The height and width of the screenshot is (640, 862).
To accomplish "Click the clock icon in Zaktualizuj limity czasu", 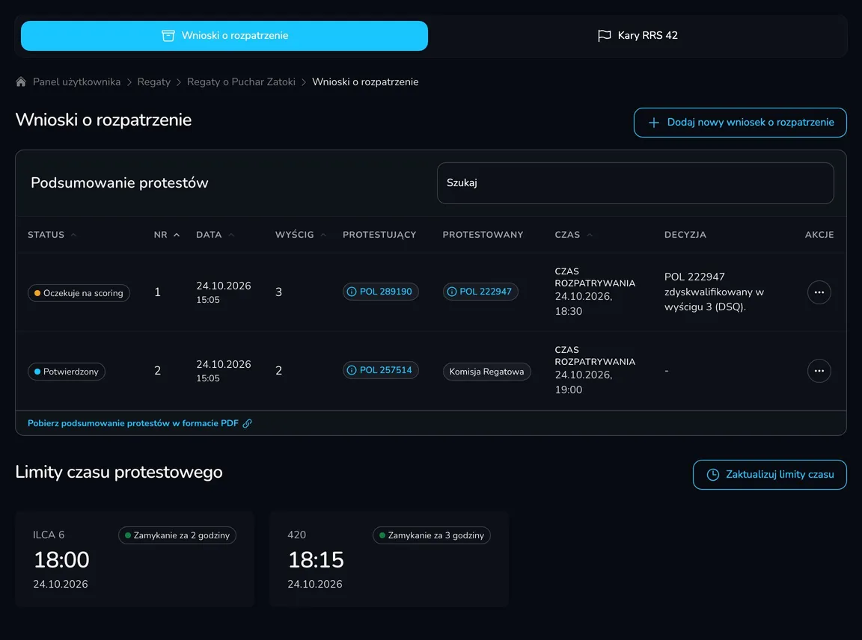I will [712, 475].
